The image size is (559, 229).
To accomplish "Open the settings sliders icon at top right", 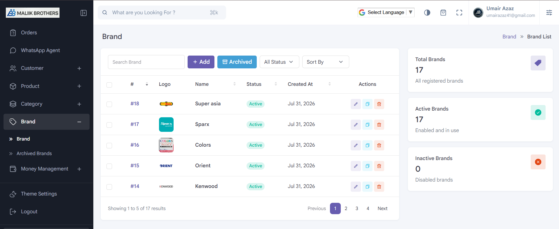I will [549, 13].
